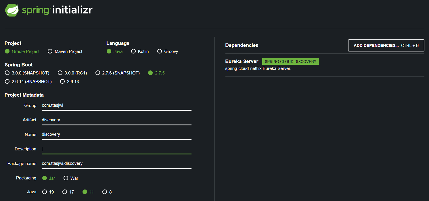Open the Add Dependencies dialog

(x=386, y=45)
